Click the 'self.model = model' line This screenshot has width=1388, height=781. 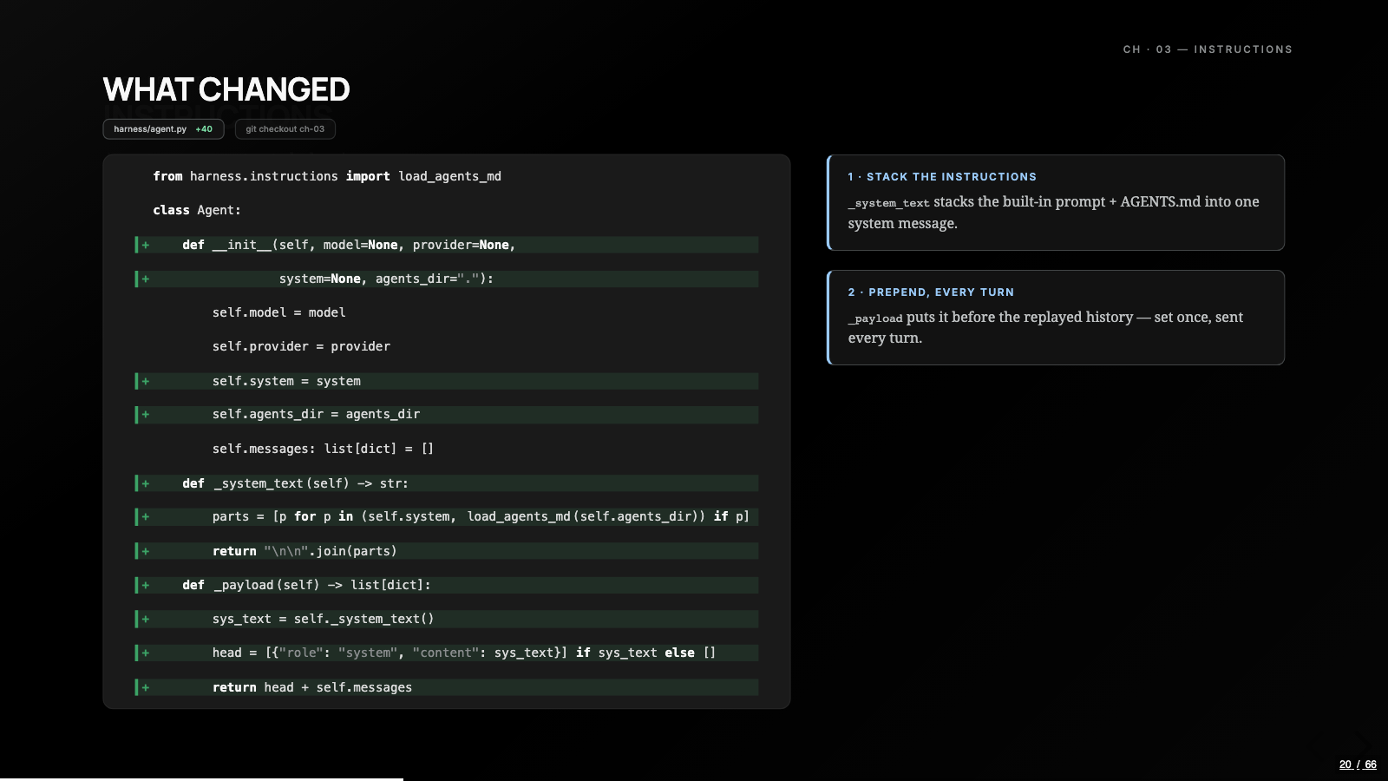278,312
